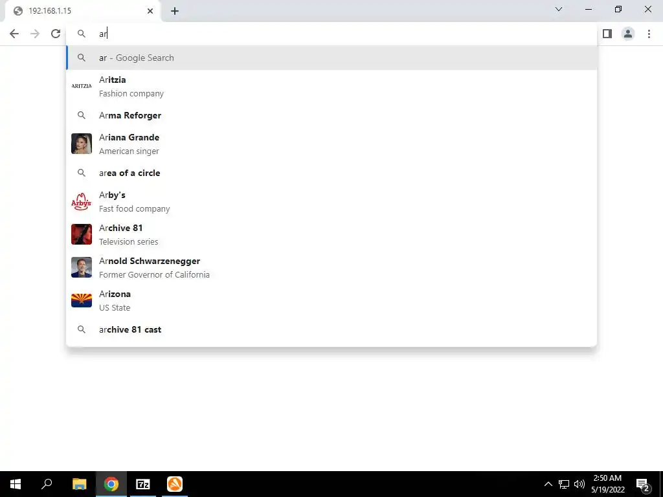Choose the Arizona US State suggestion
Screen dimensions: 663x497
click(331, 300)
